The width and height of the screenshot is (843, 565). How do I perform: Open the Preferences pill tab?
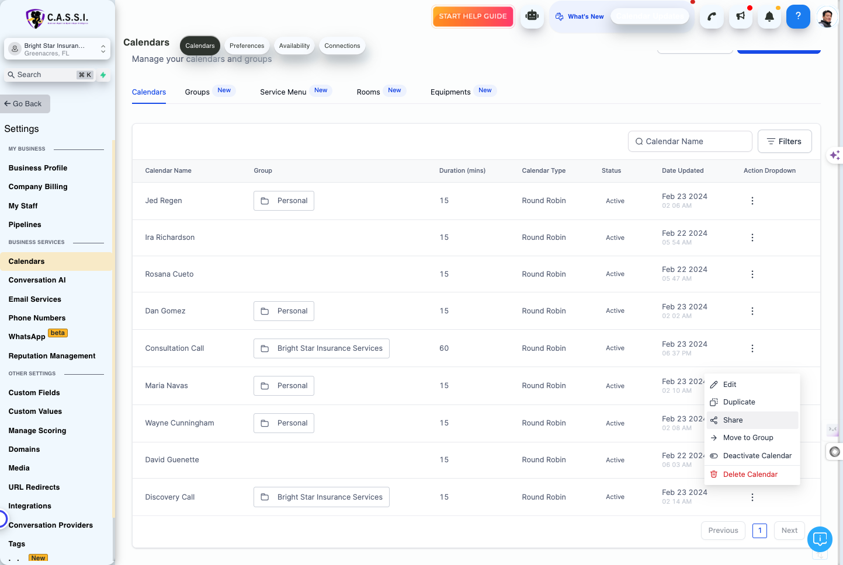click(x=247, y=46)
